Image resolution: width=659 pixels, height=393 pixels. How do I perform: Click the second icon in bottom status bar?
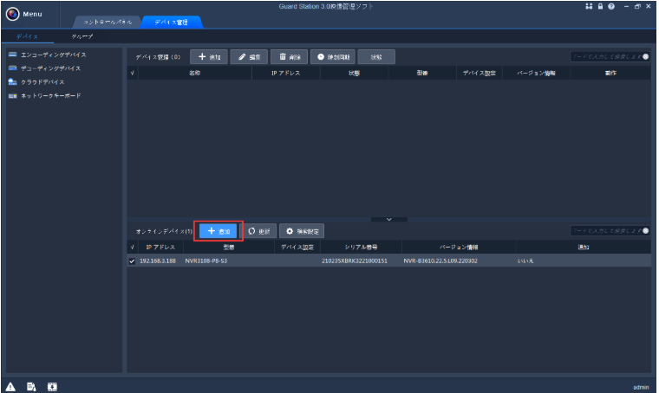point(31,386)
